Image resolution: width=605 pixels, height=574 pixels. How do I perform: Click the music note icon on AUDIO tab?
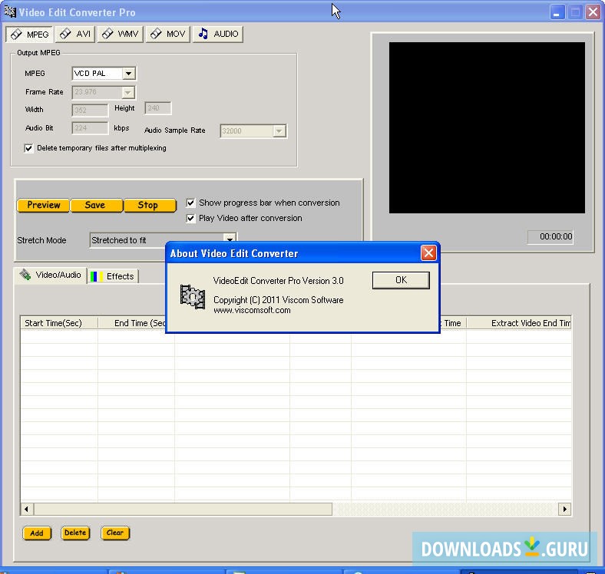pos(203,34)
